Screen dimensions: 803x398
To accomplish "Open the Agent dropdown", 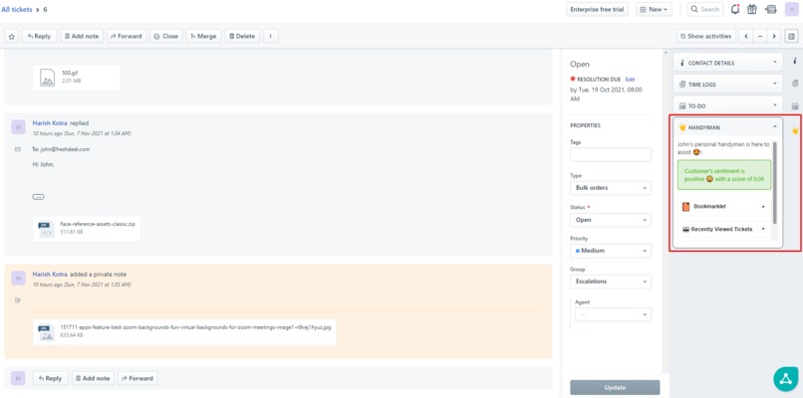I will (x=613, y=314).
